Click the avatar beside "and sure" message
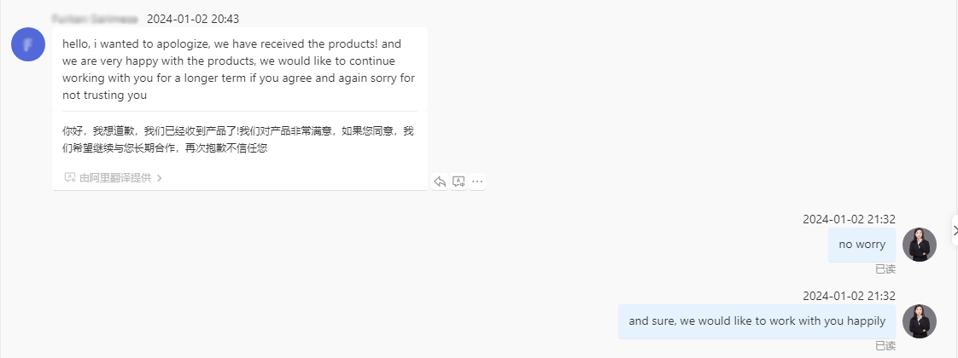Image resolution: width=958 pixels, height=358 pixels. click(x=920, y=321)
